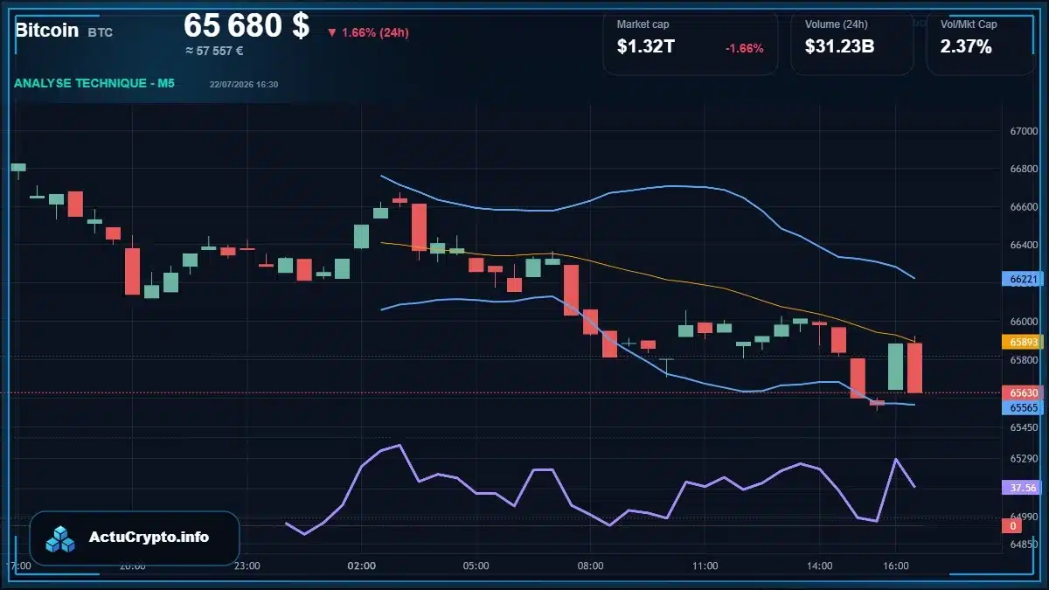Click the tall green candle before 16:00
The width and height of the screenshot is (1049, 590).
pyautogui.click(x=895, y=366)
